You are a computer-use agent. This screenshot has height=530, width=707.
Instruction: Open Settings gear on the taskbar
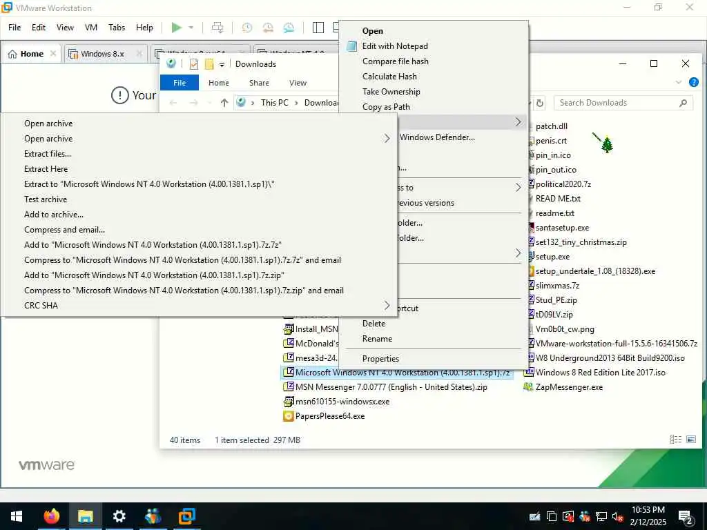(119, 516)
